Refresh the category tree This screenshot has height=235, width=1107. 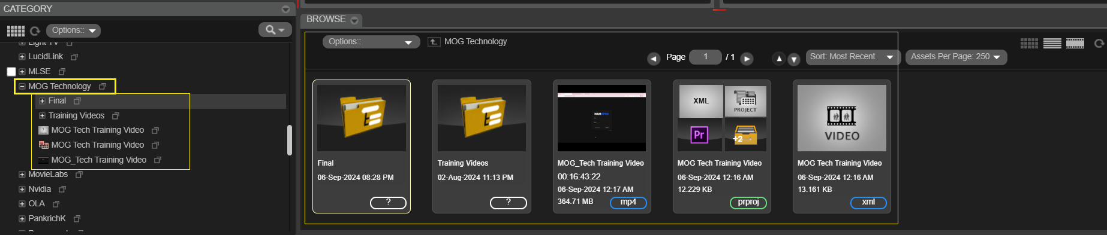point(35,30)
